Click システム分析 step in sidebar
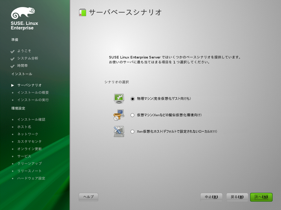The width and height of the screenshot is (281, 210). pyautogui.click(x=28, y=58)
